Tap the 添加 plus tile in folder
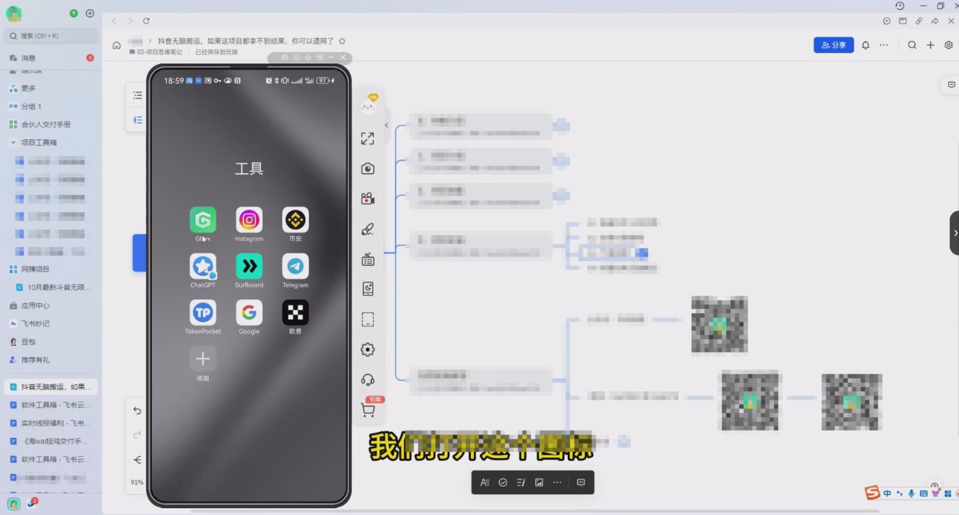959x515 pixels. pos(203,359)
